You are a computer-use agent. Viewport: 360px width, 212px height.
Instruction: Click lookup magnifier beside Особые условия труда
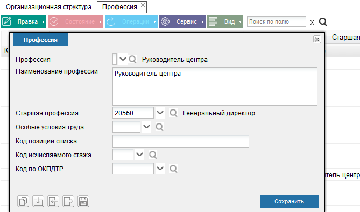[x=160, y=127]
